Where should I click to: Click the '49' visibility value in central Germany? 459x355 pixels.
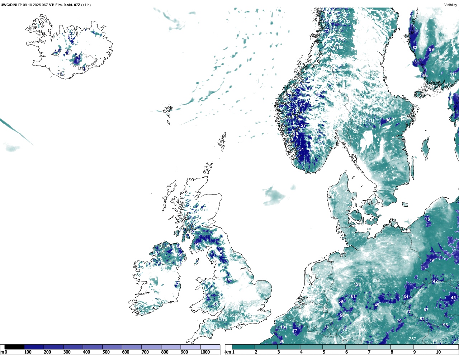tap(377, 305)
